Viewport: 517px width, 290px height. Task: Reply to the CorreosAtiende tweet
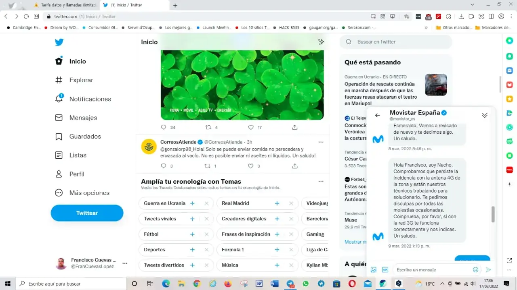pos(164,166)
